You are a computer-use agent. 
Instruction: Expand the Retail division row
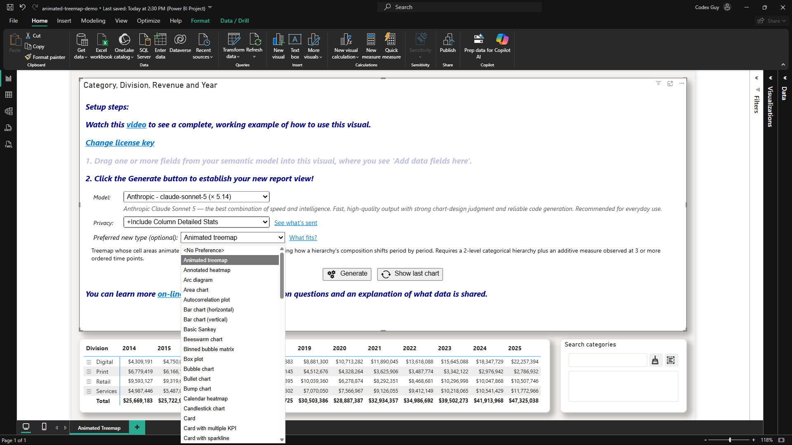pos(89,382)
